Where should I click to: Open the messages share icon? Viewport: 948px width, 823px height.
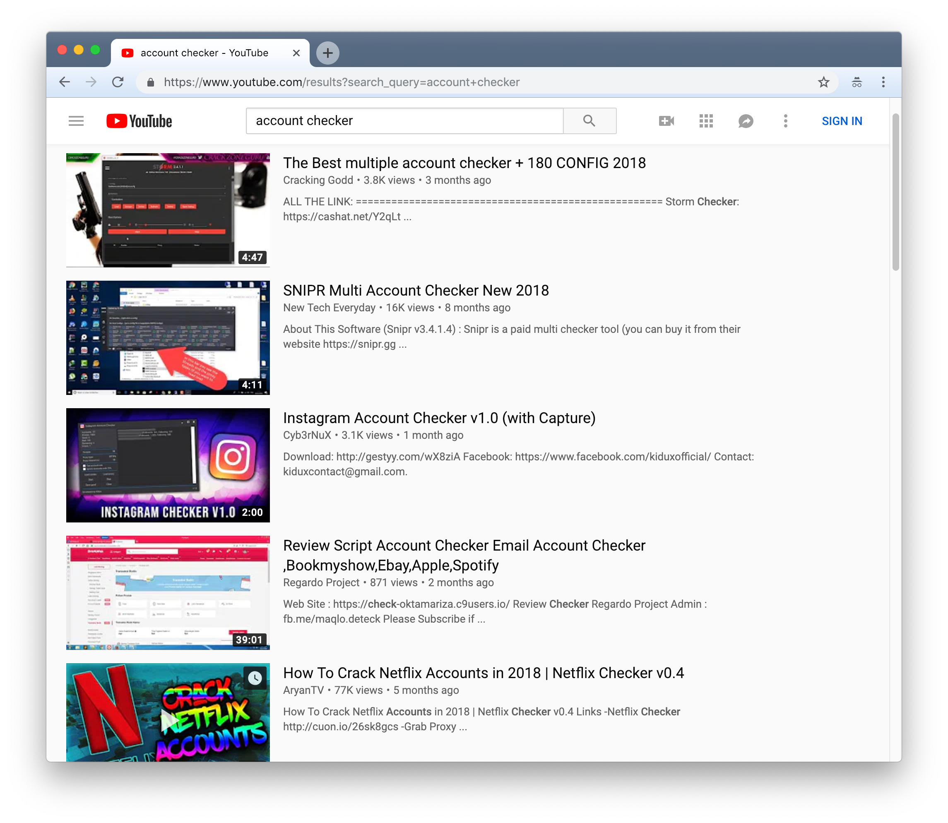(746, 121)
